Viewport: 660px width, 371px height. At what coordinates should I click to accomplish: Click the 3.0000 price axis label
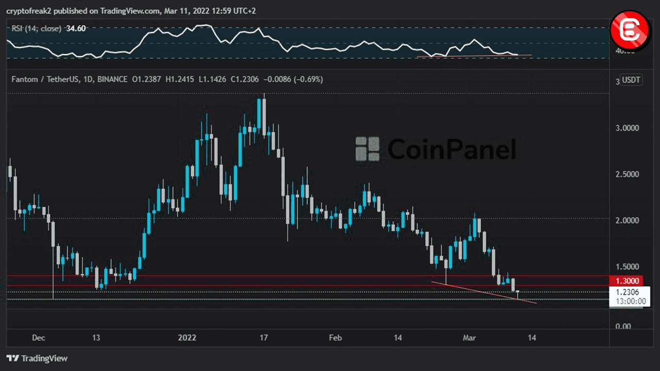click(x=628, y=128)
